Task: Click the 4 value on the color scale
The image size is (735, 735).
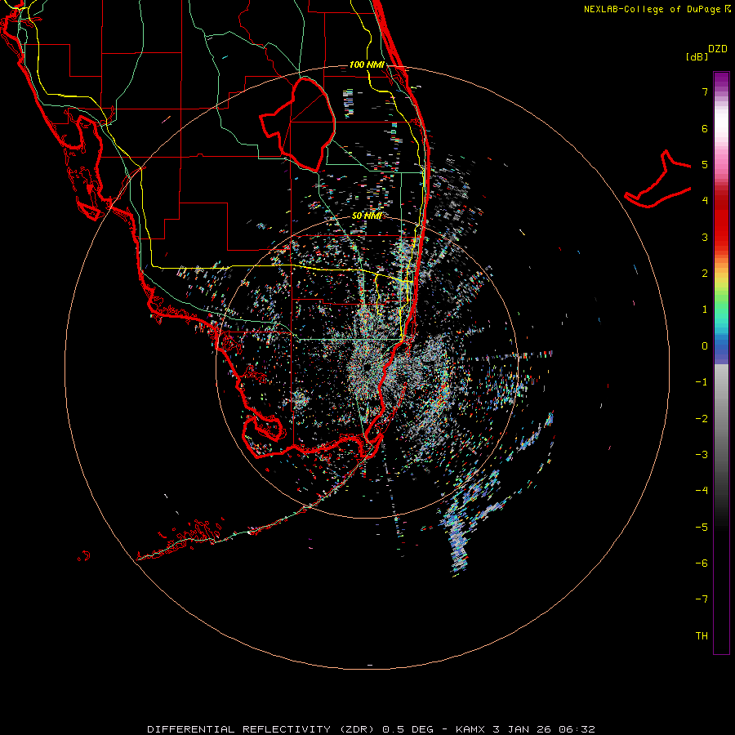Action: pyautogui.click(x=705, y=201)
